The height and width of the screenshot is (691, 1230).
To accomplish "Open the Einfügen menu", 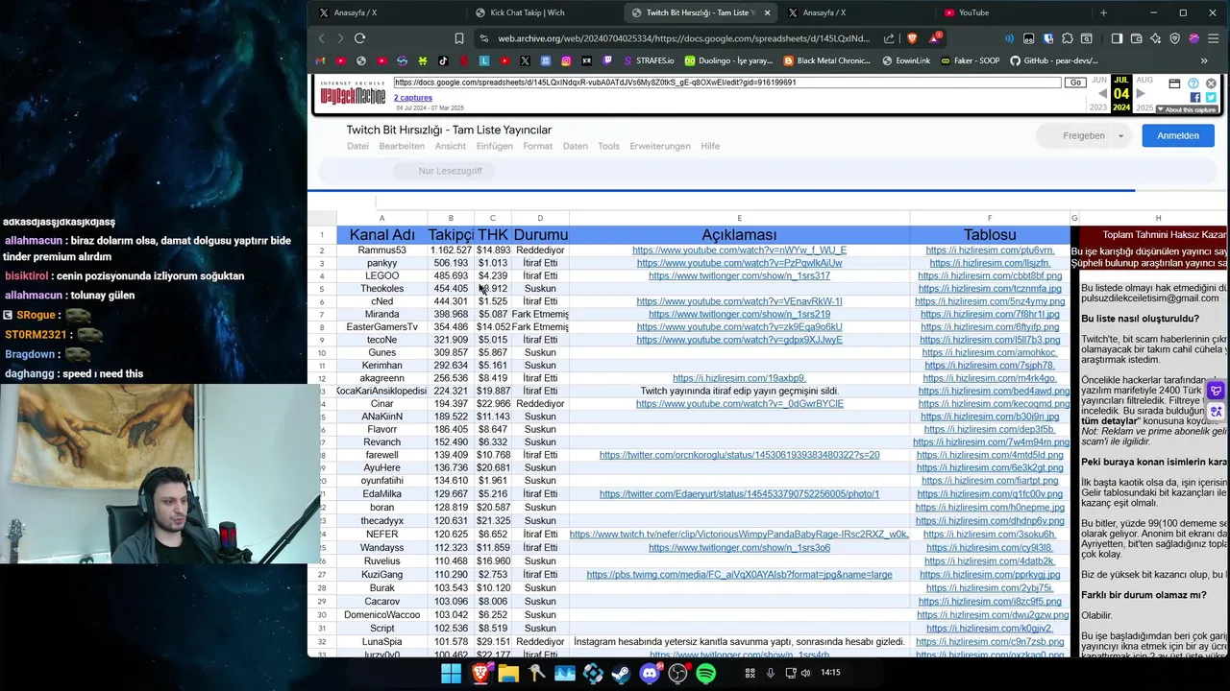I will click(494, 146).
